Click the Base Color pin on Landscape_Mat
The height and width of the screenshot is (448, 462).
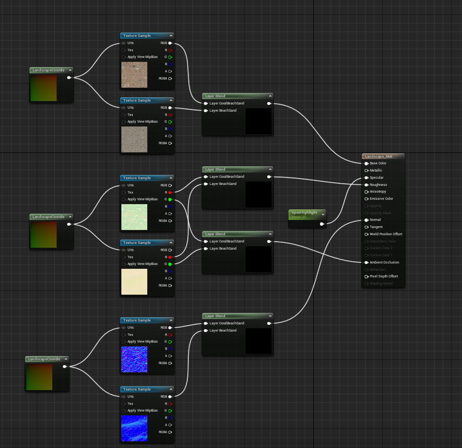pyautogui.click(x=367, y=163)
